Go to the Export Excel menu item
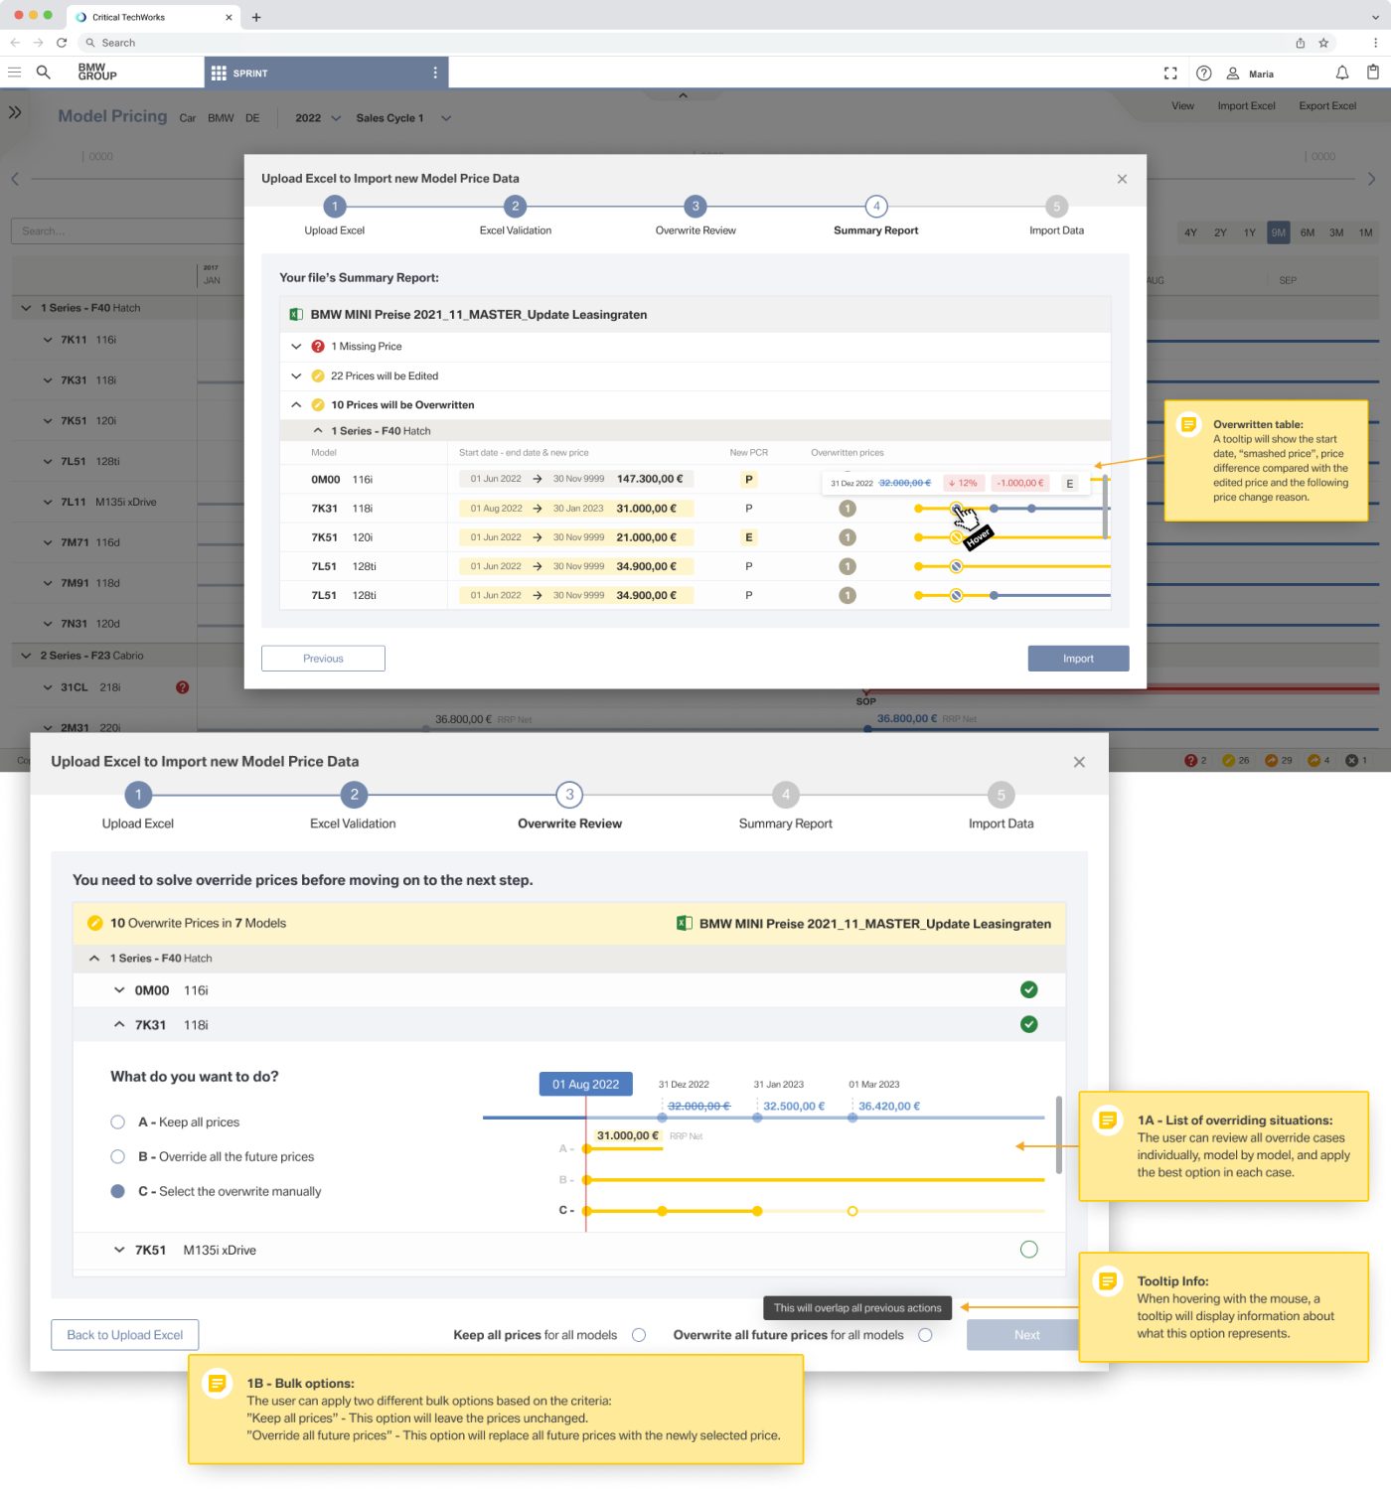The height and width of the screenshot is (1493, 1391). [1326, 106]
